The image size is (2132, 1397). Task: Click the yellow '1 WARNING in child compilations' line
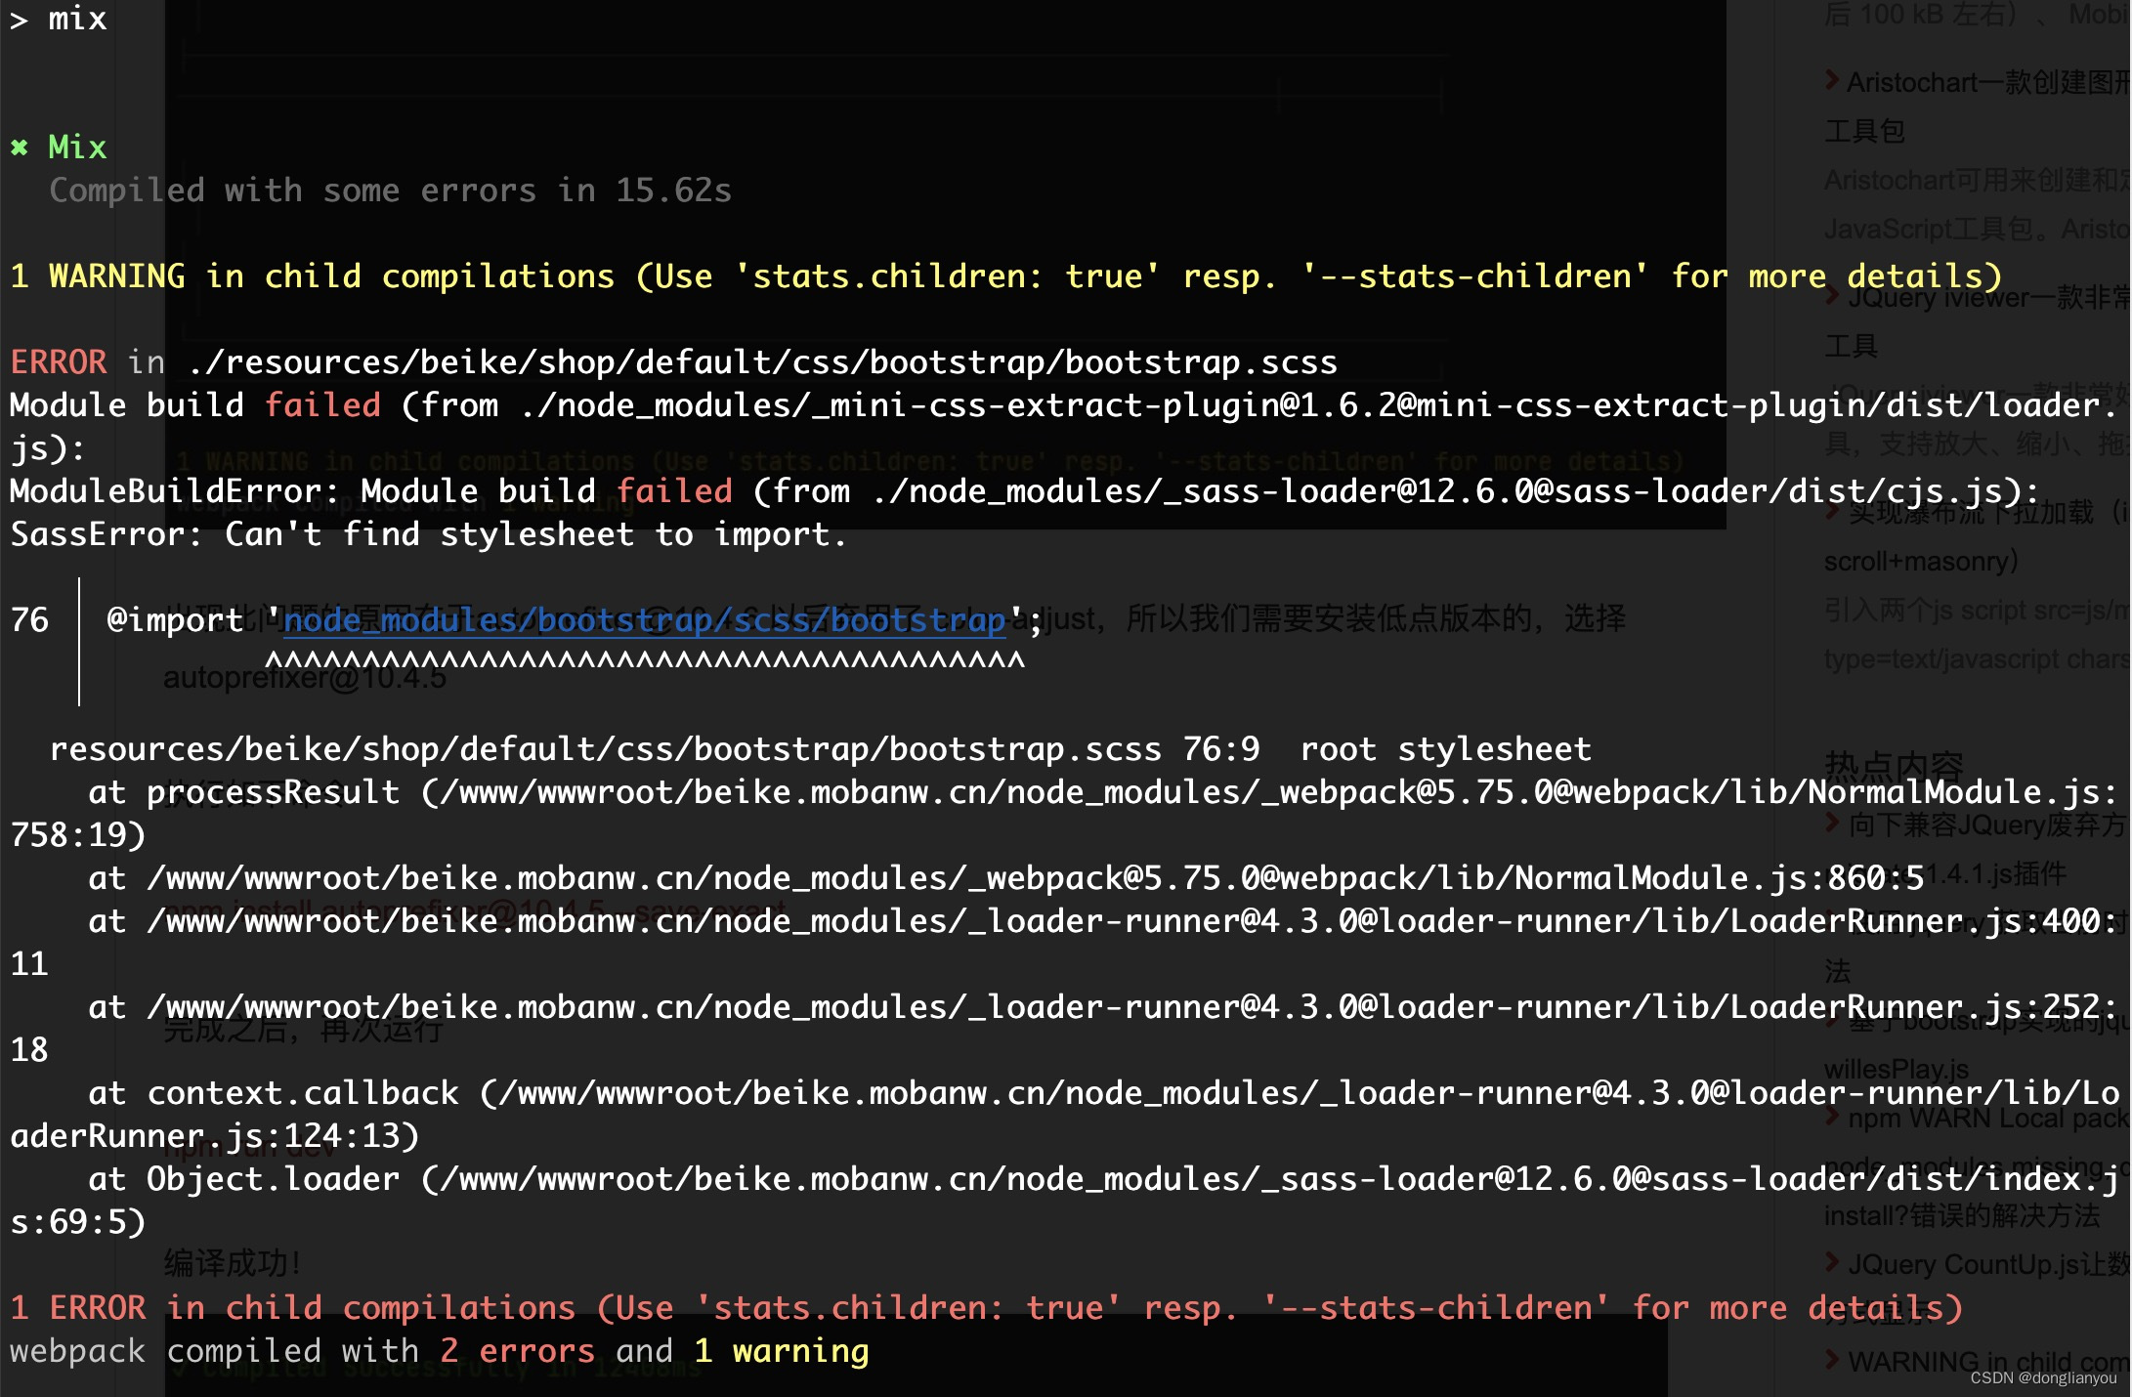(1006, 276)
